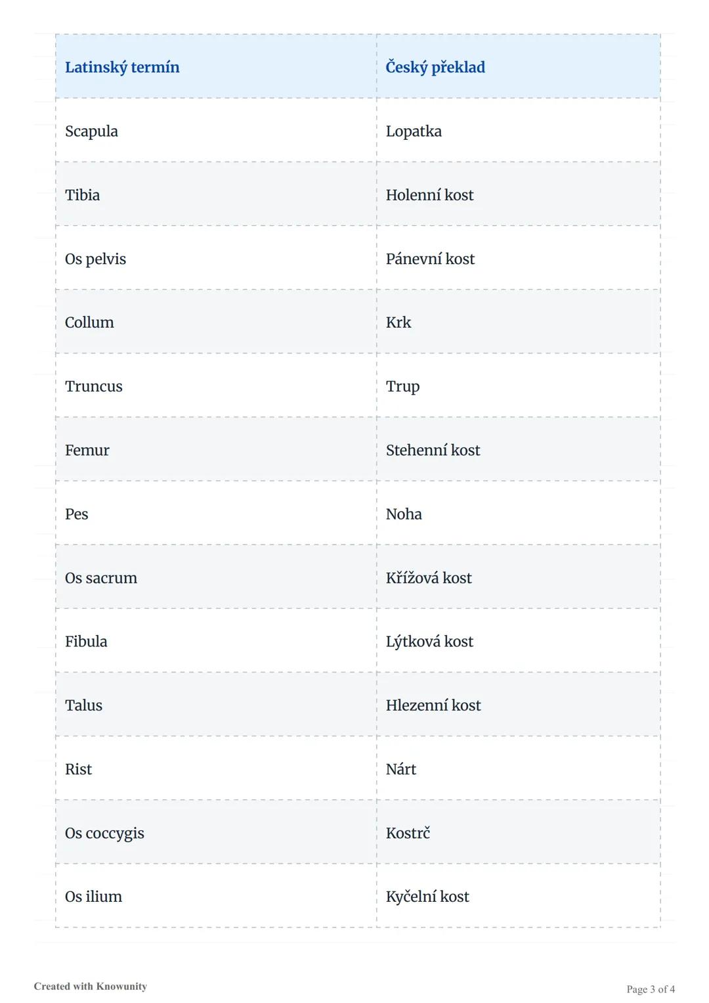Viewport: 709px width, 1003px height.
Task: Select the 'Tibia' term cell
Action: 83,195
